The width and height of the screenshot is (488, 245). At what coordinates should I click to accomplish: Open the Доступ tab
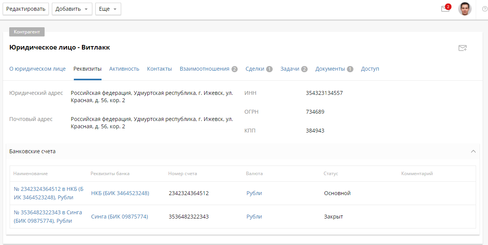(x=370, y=69)
